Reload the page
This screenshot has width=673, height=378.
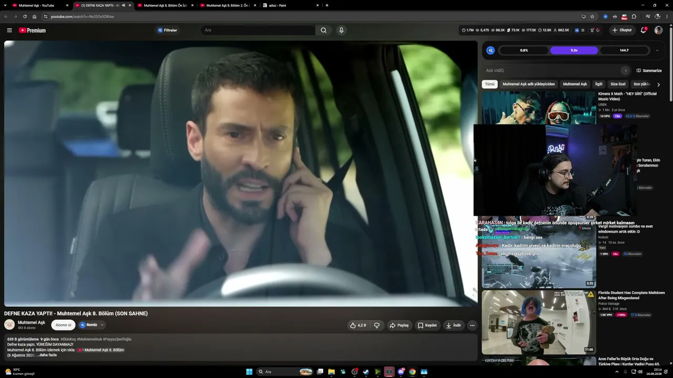(x=25, y=16)
